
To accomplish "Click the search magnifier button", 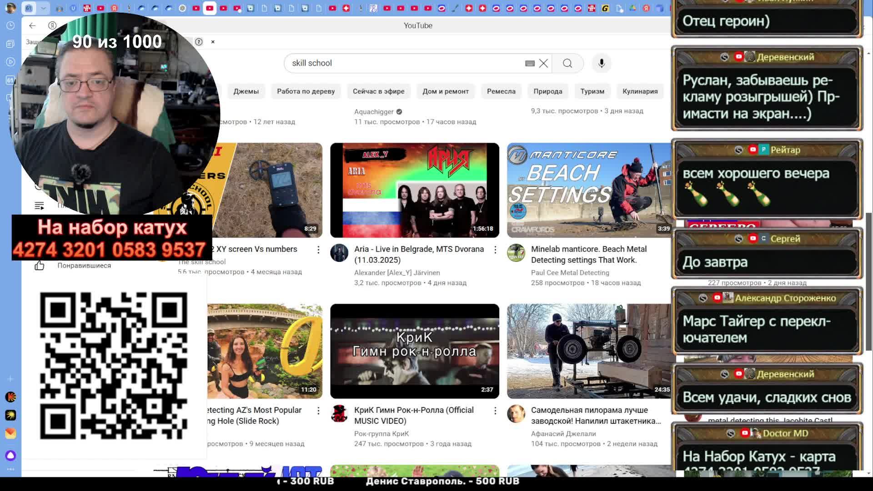I will (x=567, y=63).
